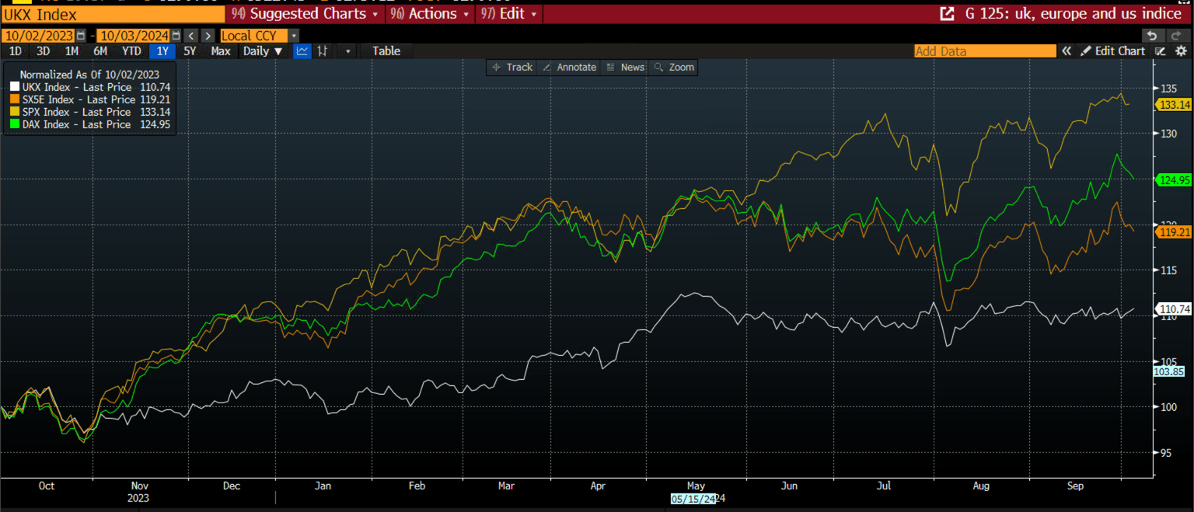Toggle the Annotate drawing mode
This screenshot has height=512, width=1194.
pos(569,68)
